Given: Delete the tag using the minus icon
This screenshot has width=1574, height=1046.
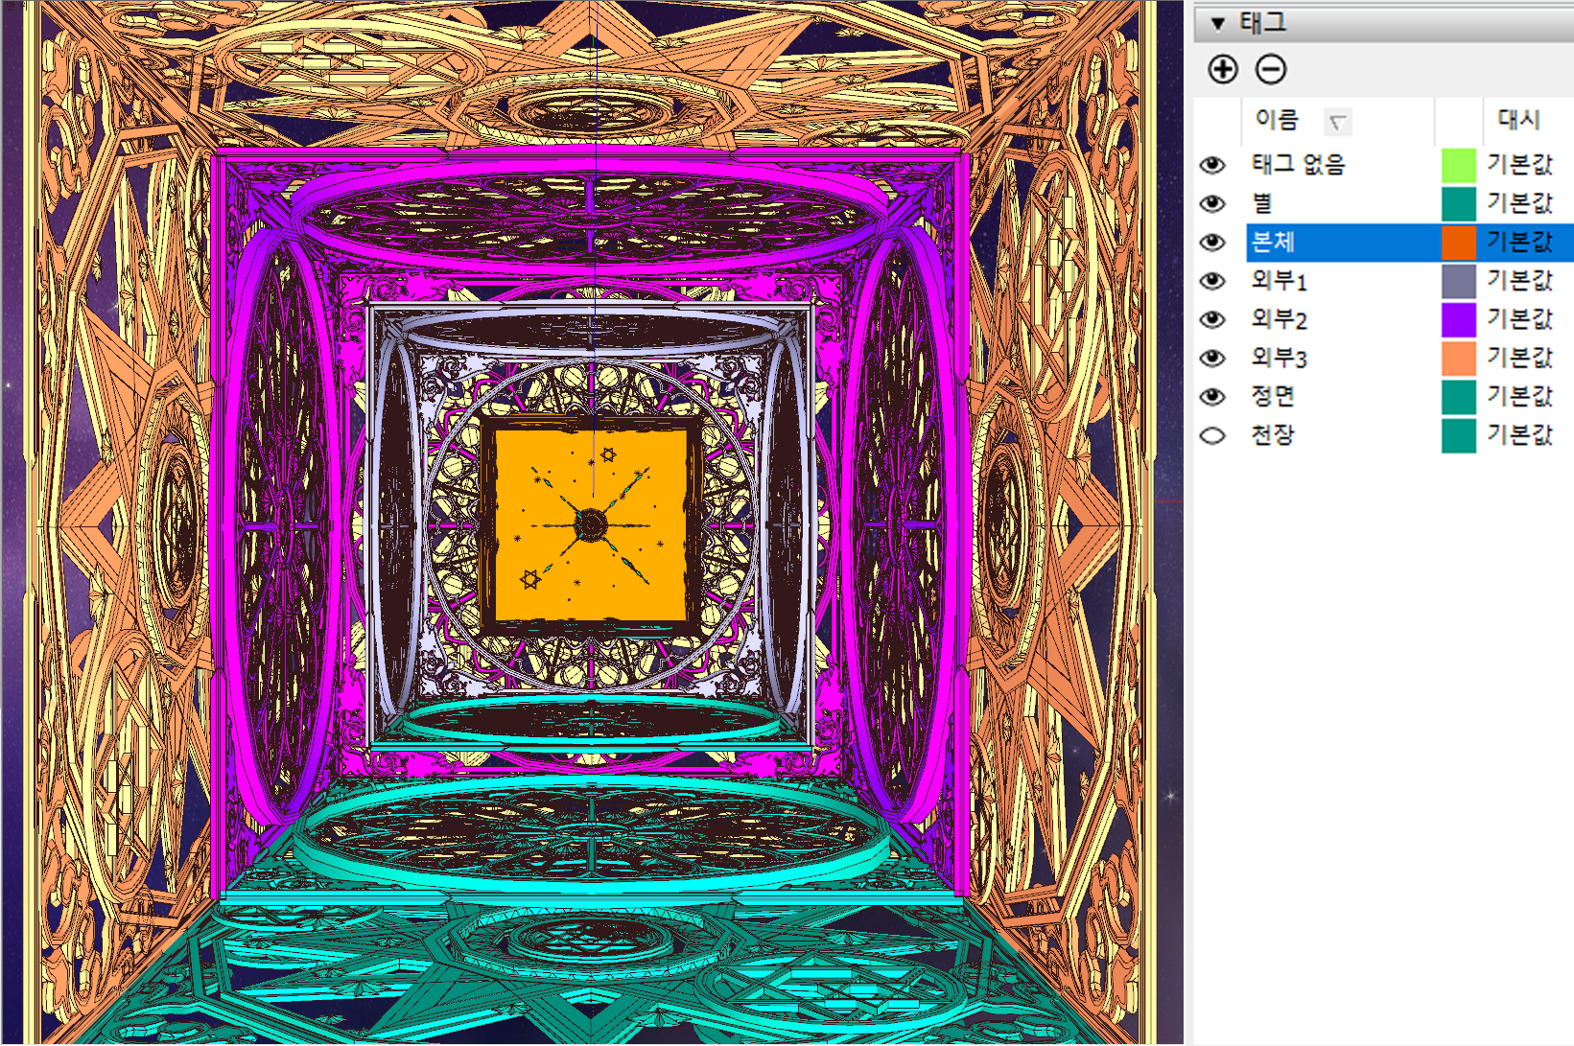Looking at the screenshot, I should coord(1271,69).
